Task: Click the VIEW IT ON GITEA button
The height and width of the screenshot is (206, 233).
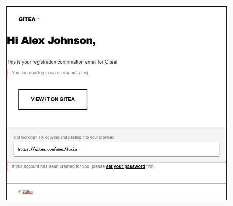Action: coord(53,99)
